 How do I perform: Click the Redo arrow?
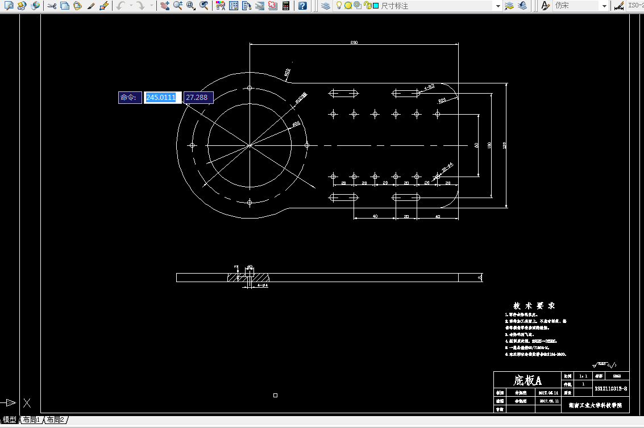140,6
